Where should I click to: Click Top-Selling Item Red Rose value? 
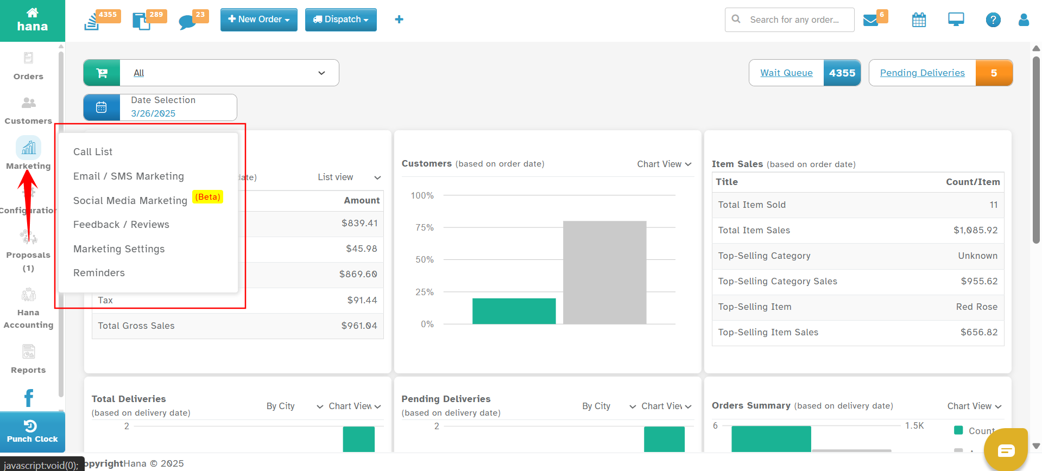pyautogui.click(x=977, y=307)
